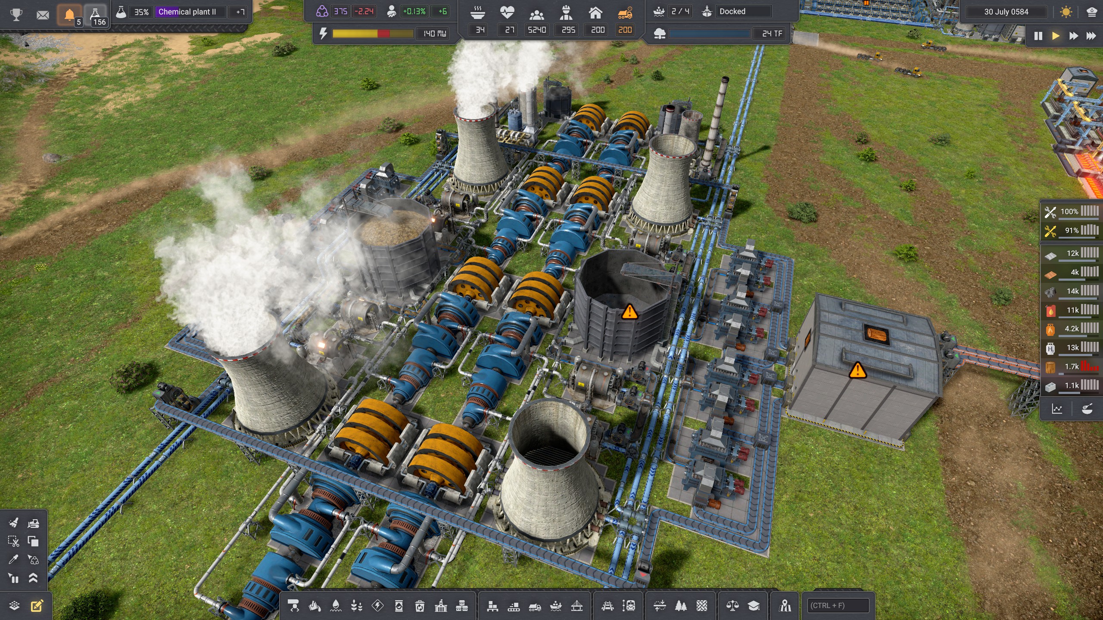The width and height of the screenshot is (1103, 620).
Task: Open the messages envelope
Action: tap(43, 15)
